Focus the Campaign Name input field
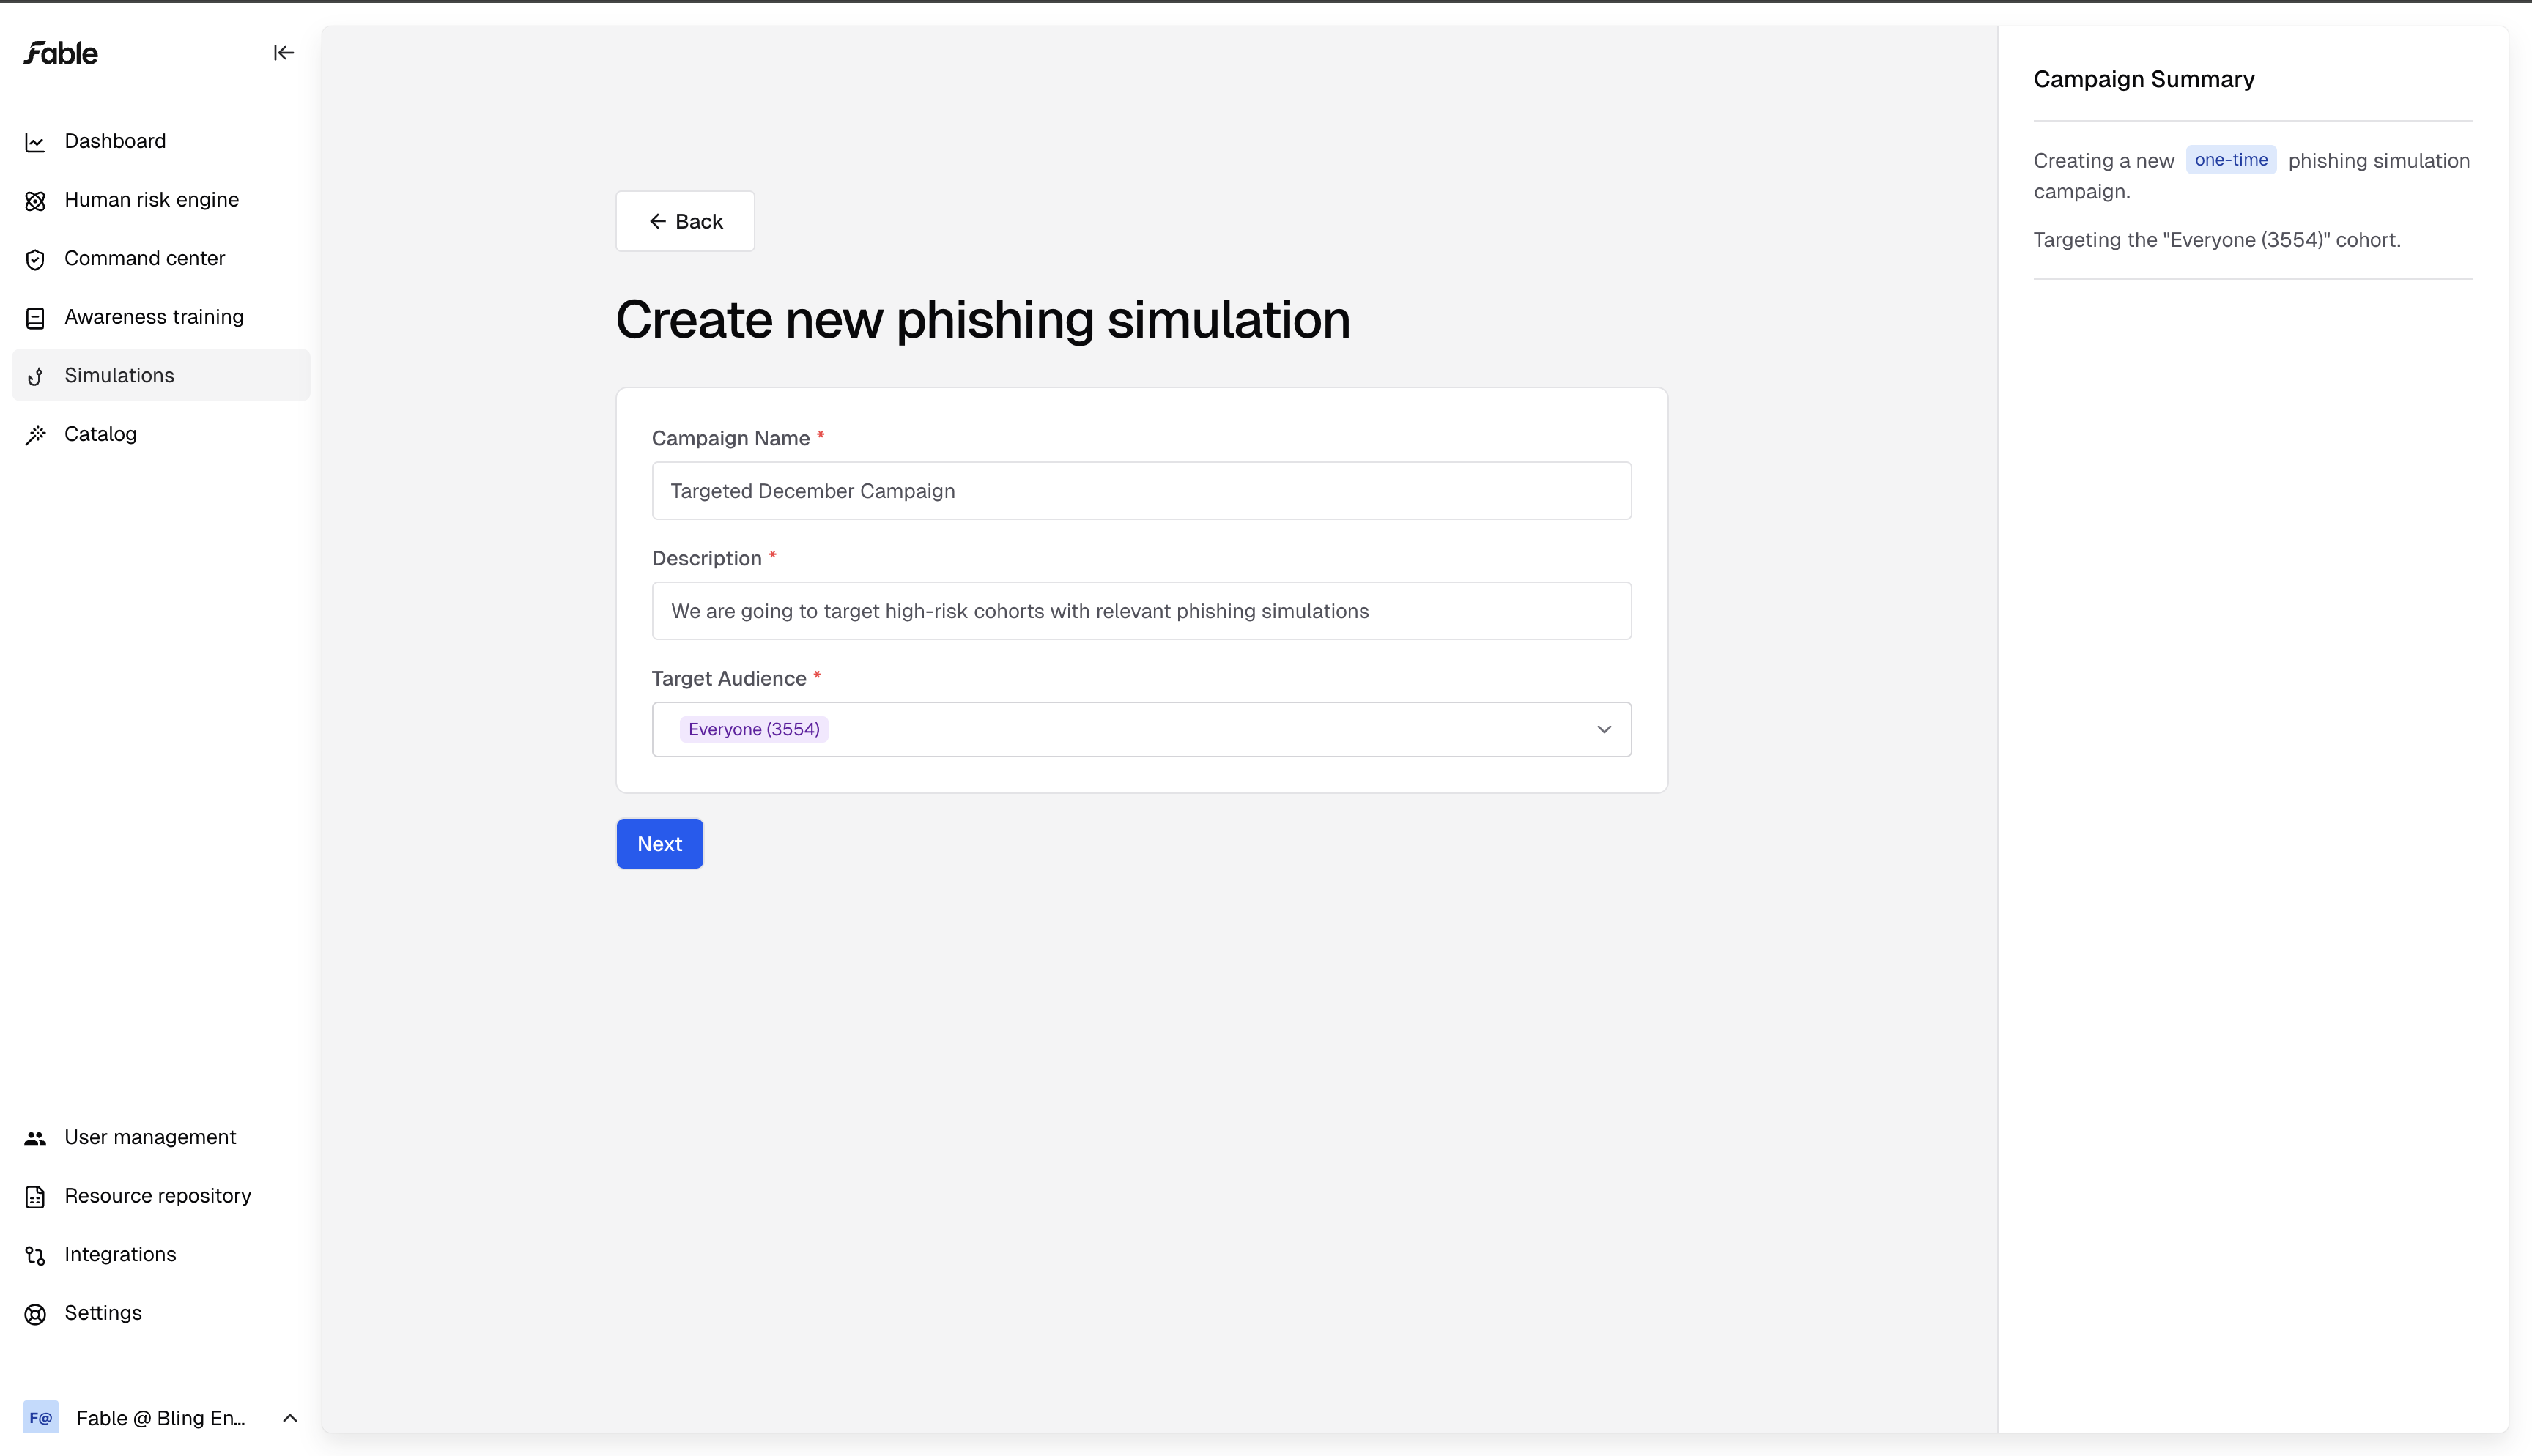Screen dimensions: 2532x1456 point(1141,490)
